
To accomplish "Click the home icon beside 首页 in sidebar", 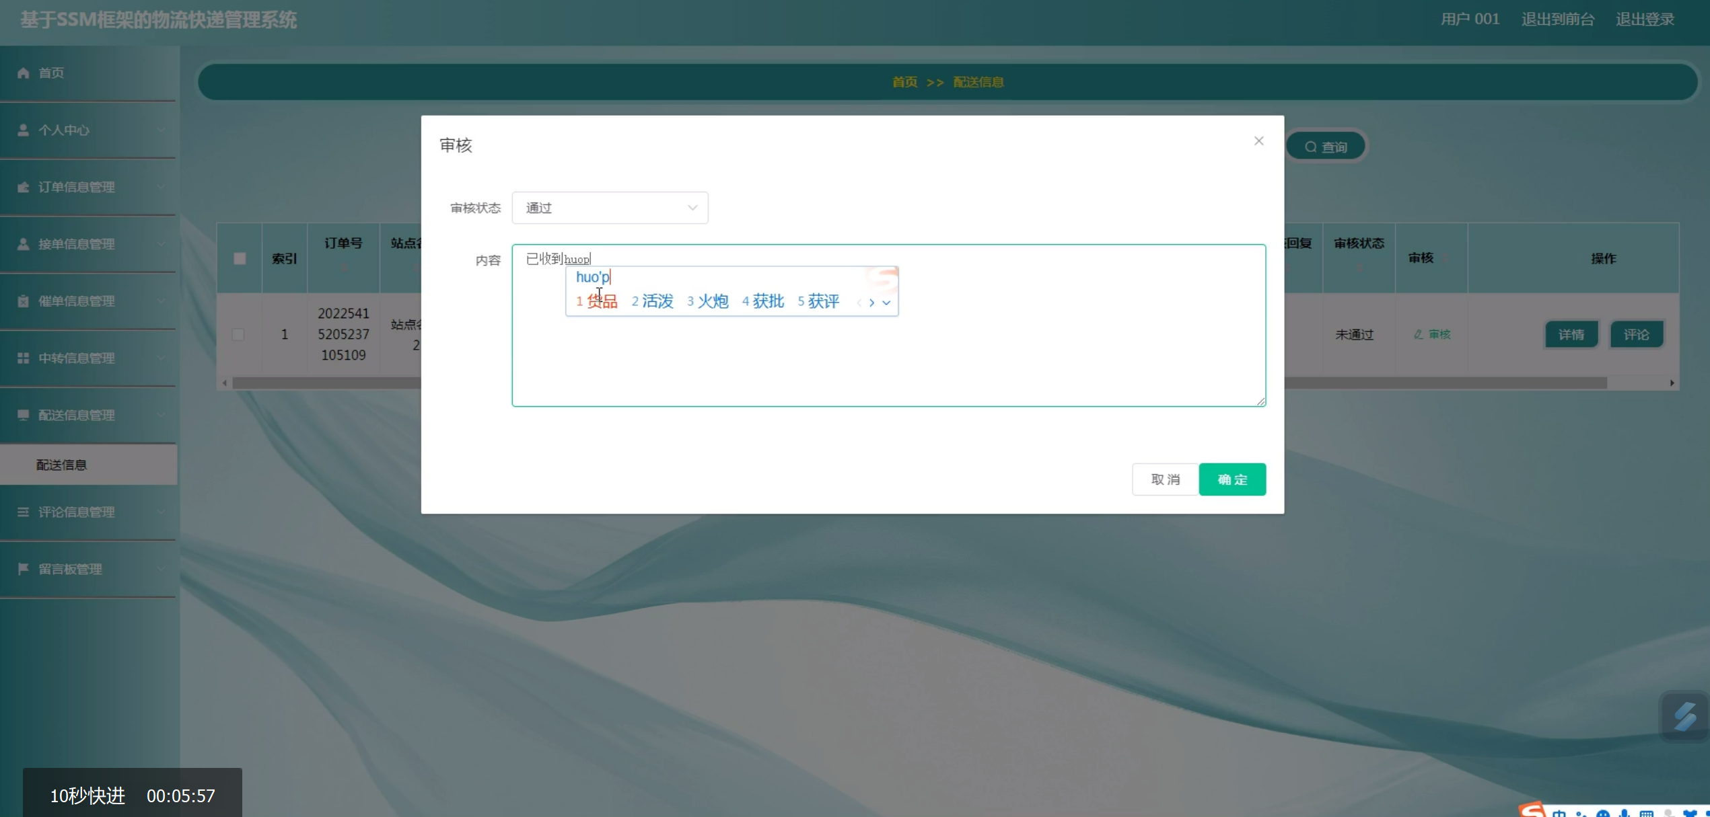I will point(24,73).
